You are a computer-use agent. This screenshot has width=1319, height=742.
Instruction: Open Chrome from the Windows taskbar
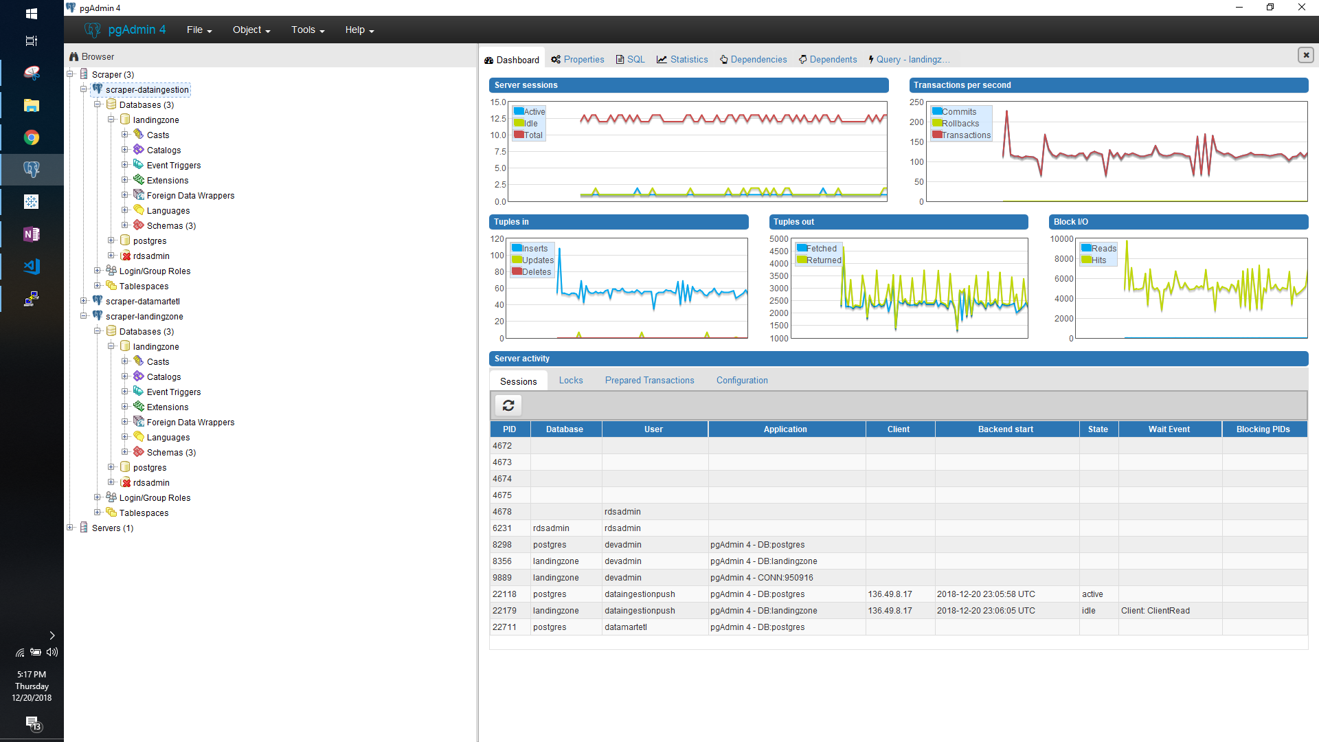click(x=32, y=137)
